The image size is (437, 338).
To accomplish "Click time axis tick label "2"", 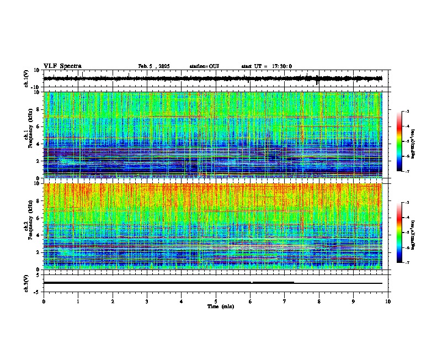I will [113, 302].
